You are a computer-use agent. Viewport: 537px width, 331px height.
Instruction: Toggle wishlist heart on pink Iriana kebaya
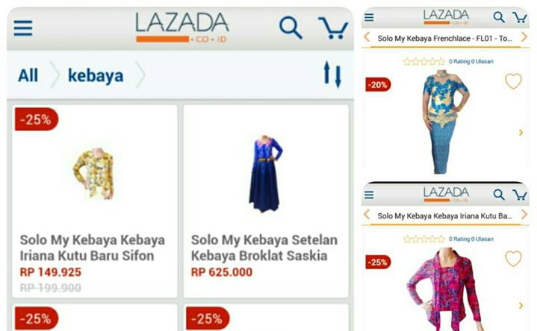tap(513, 259)
